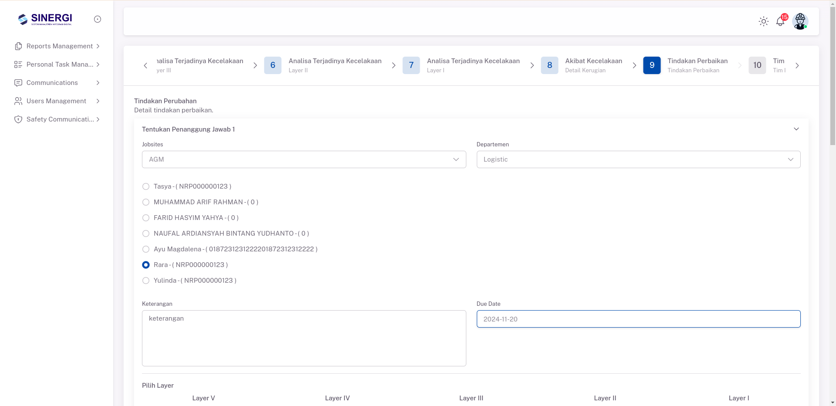
Task: Click the Due Date field 2024-11-20
Action: coord(638,319)
